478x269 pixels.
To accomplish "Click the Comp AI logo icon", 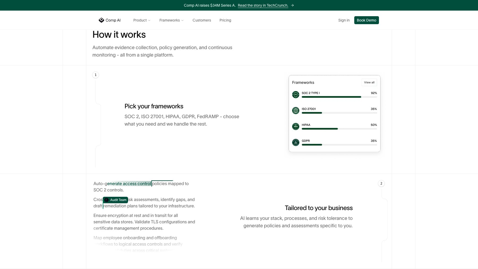I will click(101, 20).
